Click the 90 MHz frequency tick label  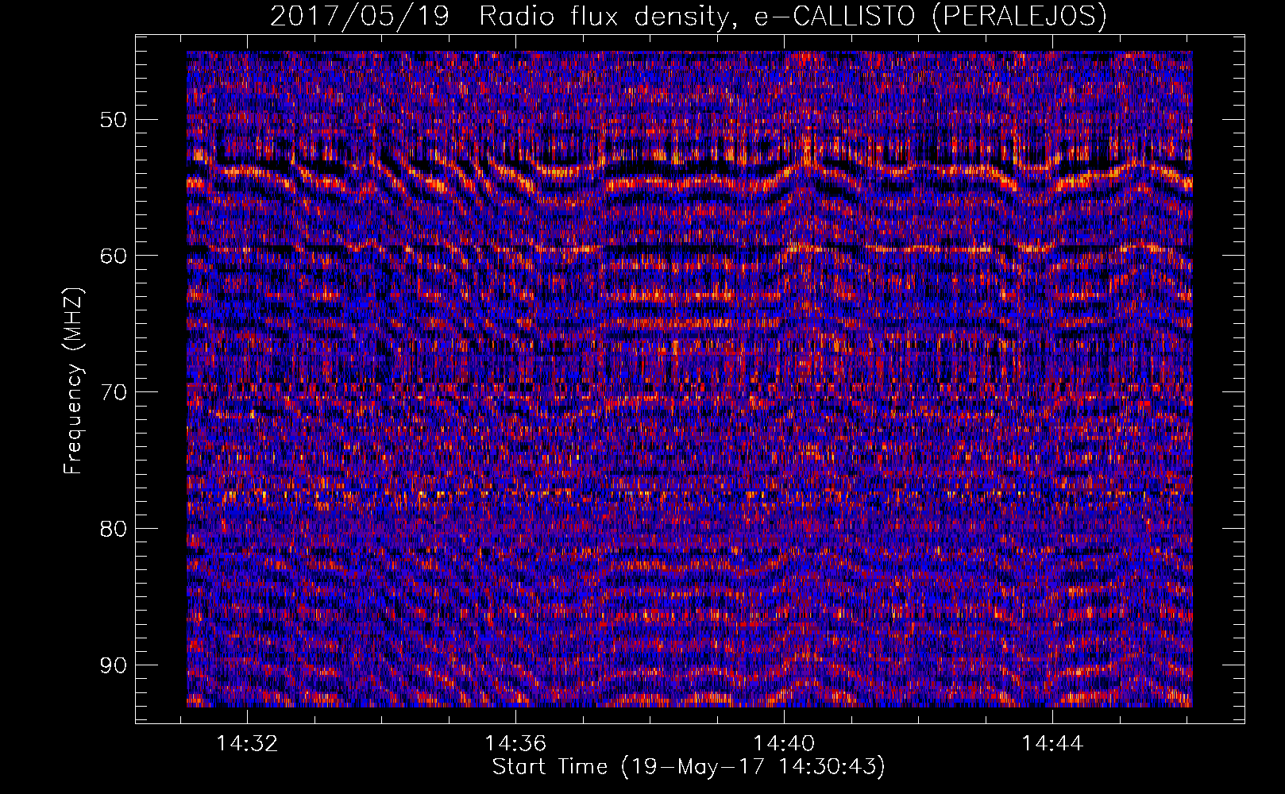pyautogui.click(x=113, y=665)
